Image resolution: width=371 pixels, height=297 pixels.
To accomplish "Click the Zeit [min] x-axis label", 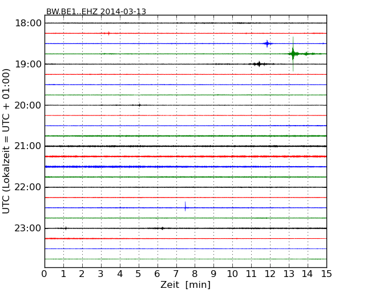I will [185, 284].
